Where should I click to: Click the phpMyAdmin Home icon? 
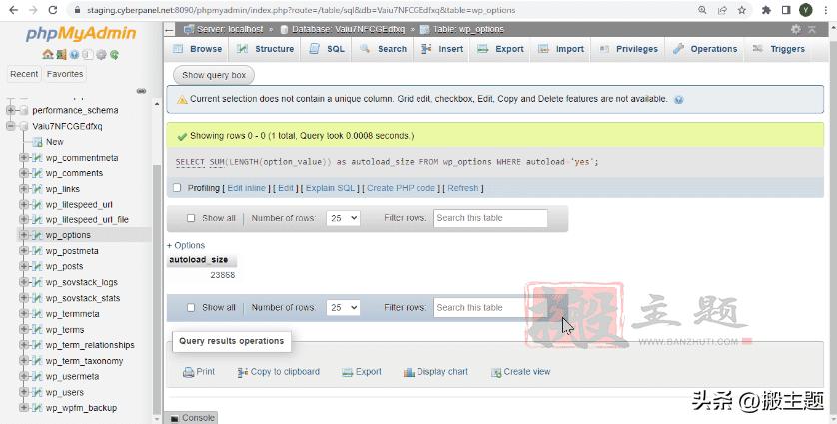48,55
